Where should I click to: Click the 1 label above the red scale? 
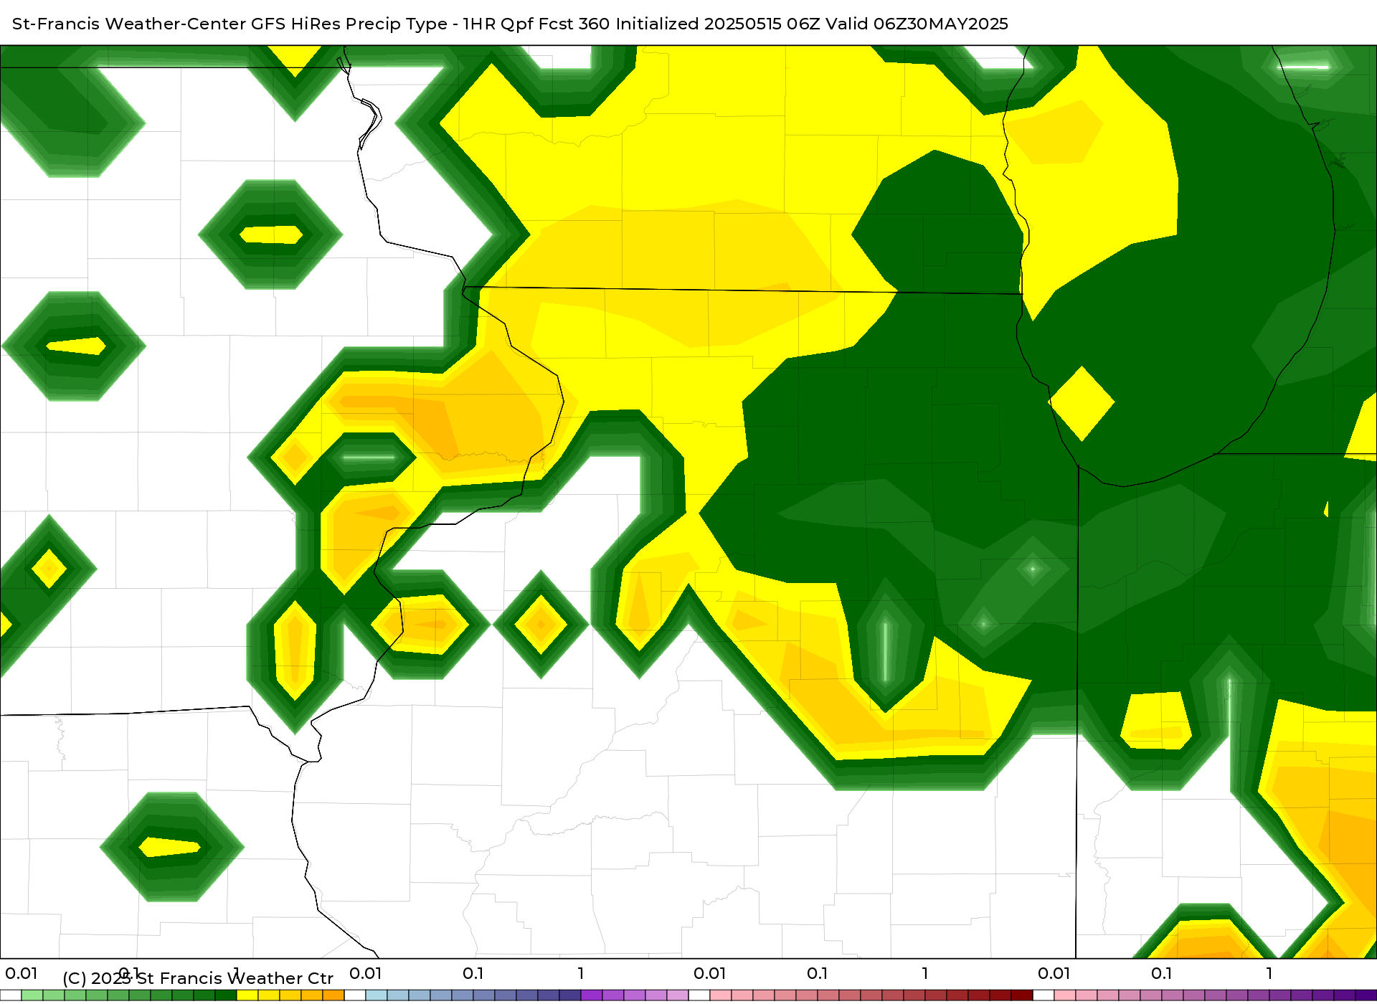point(925,973)
